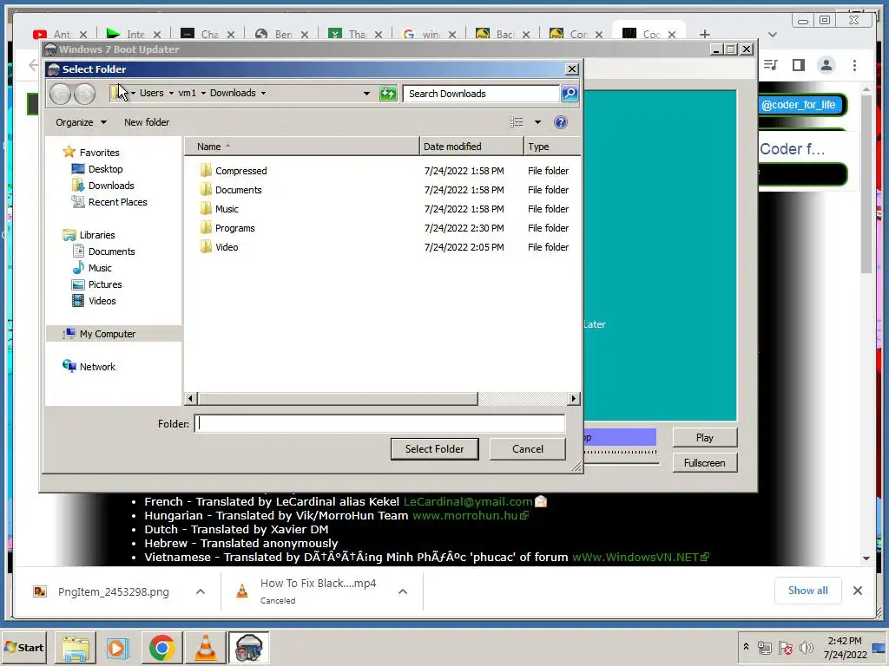Click New folder button
Screen dimensions: 889x666
click(146, 122)
